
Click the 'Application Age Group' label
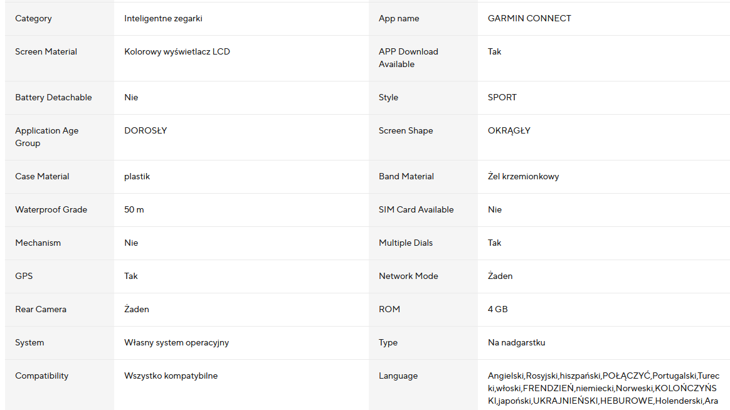tap(47, 137)
